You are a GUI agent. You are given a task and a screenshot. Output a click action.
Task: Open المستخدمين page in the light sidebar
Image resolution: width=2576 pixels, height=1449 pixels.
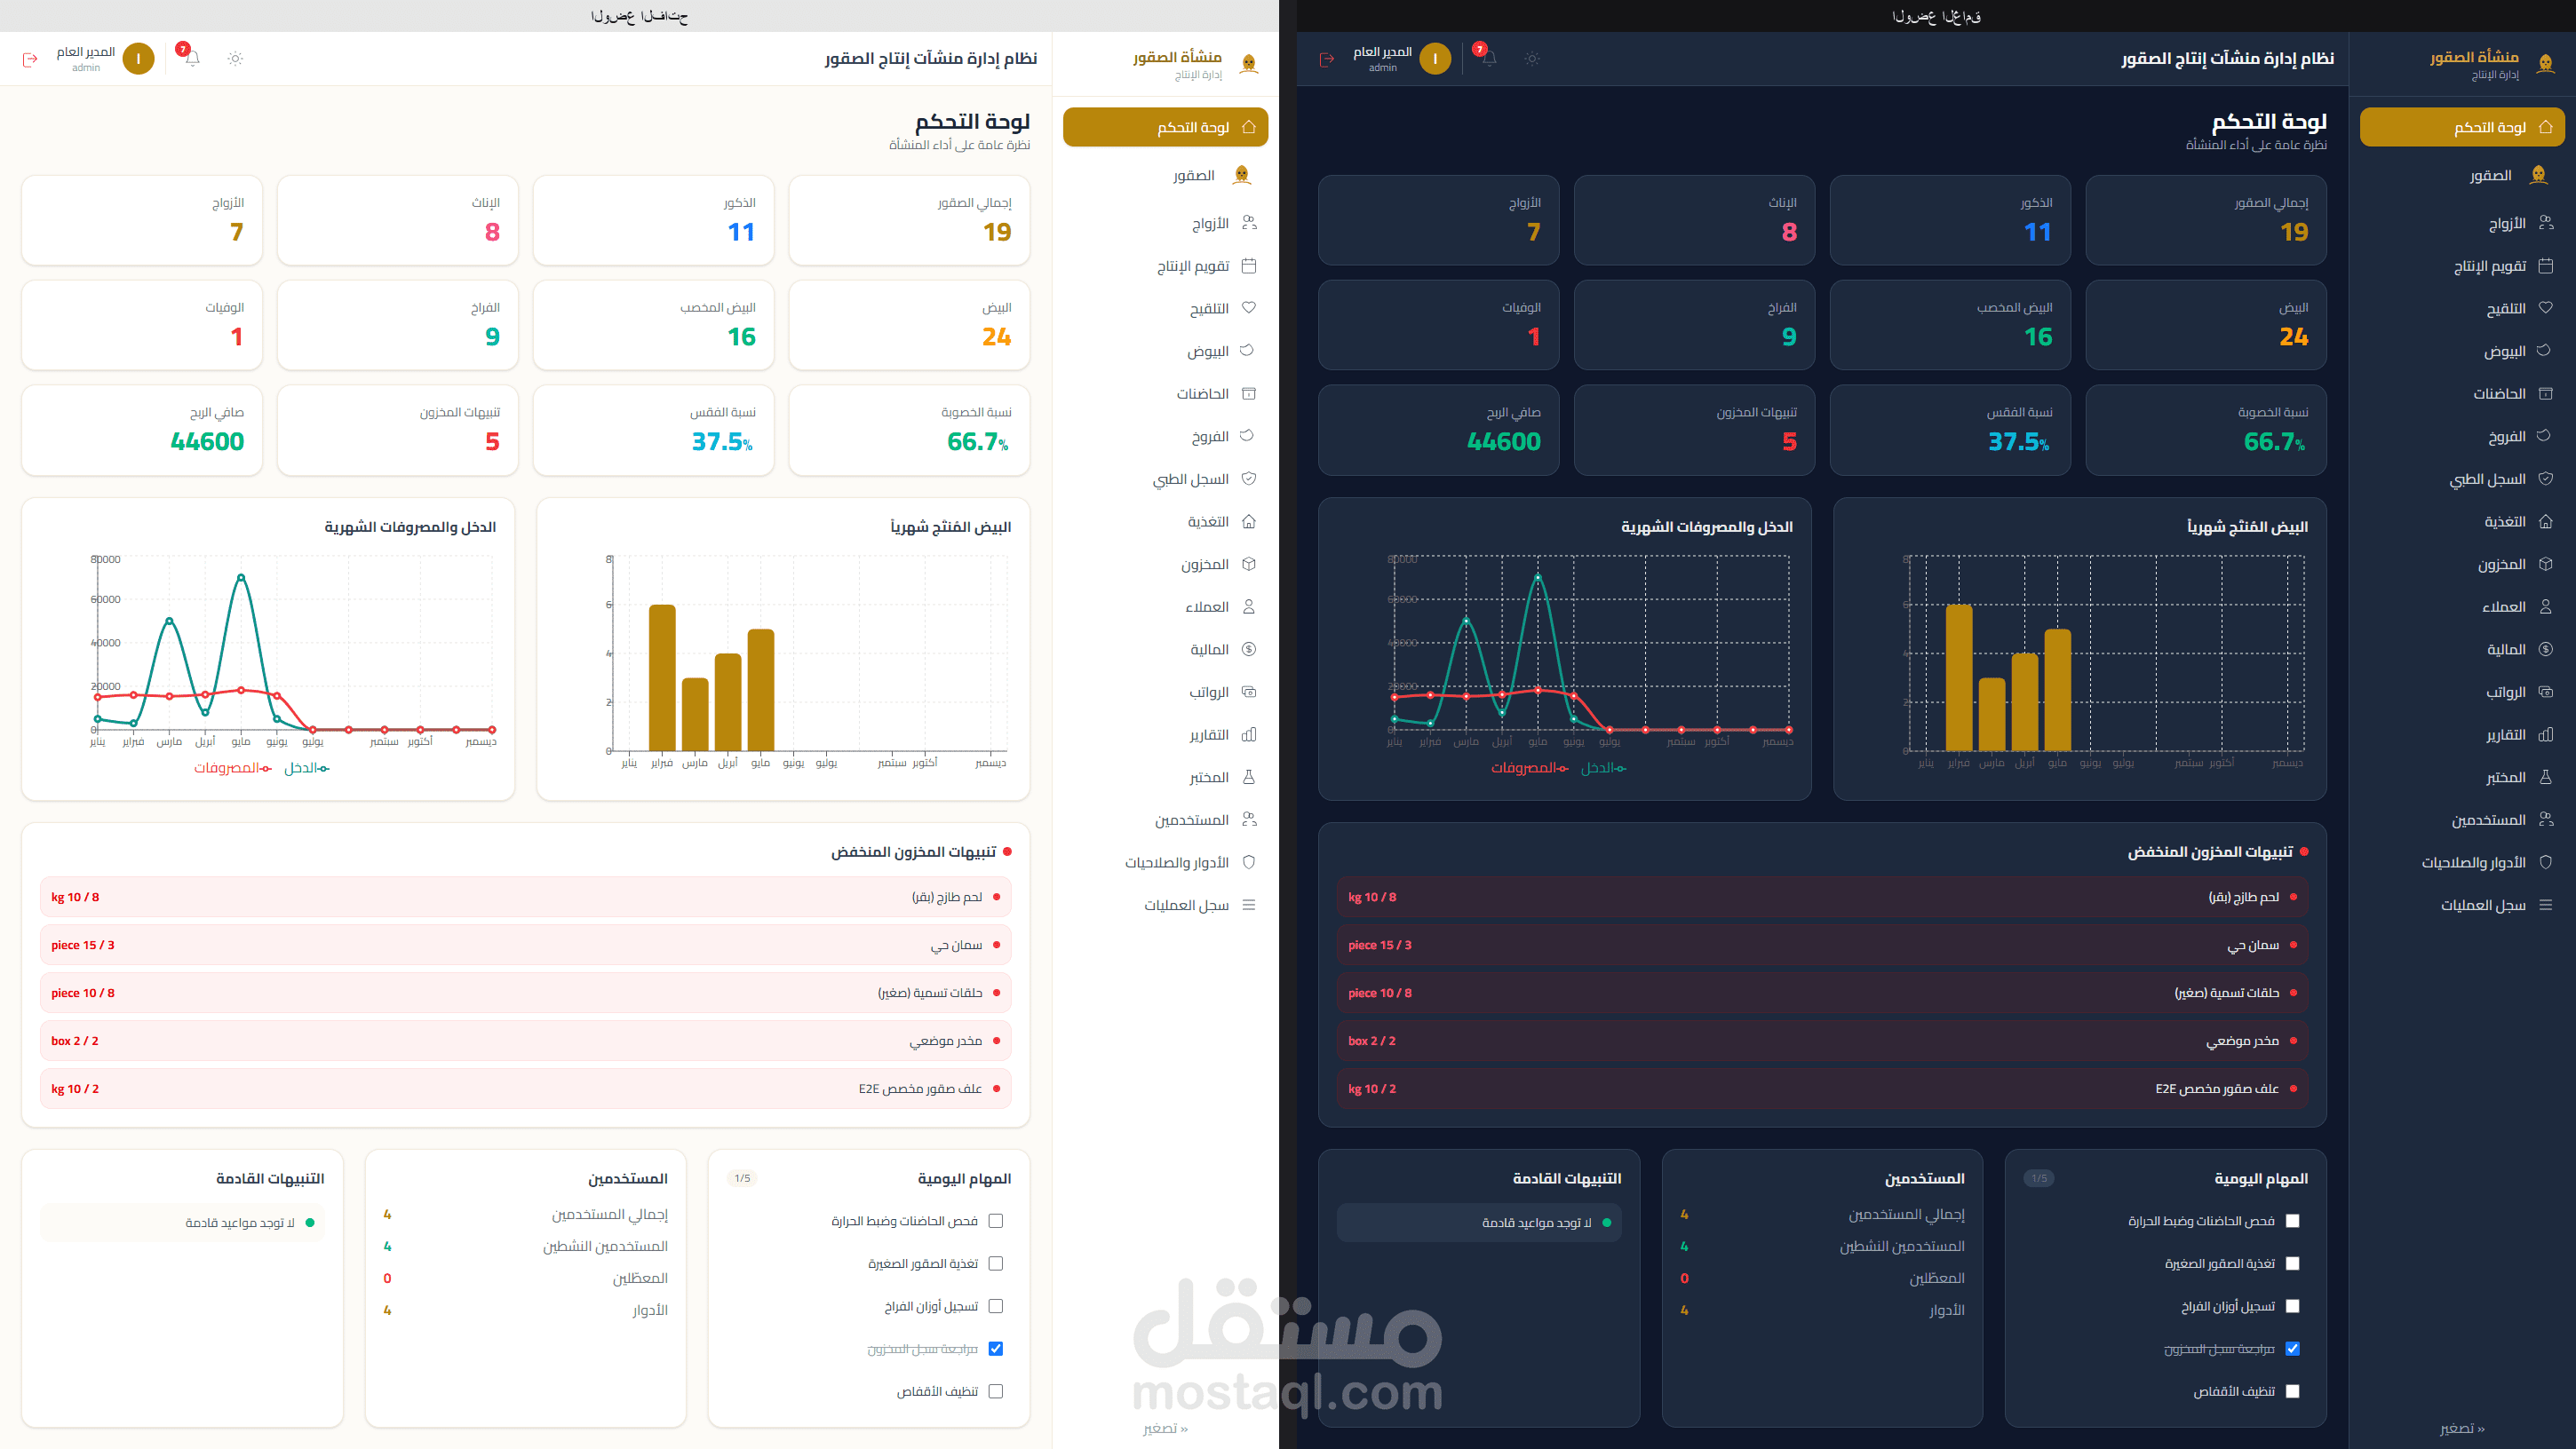(1165, 820)
